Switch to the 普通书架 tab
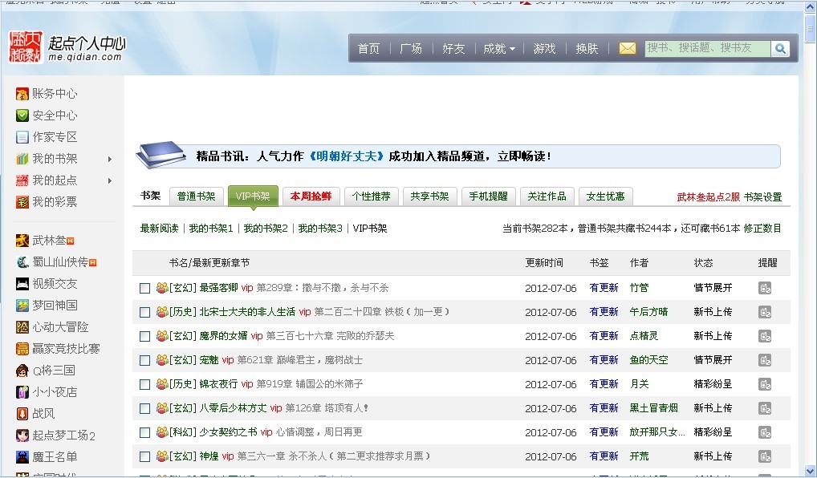Screen dimensions: 817x478 click(x=197, y=196)
